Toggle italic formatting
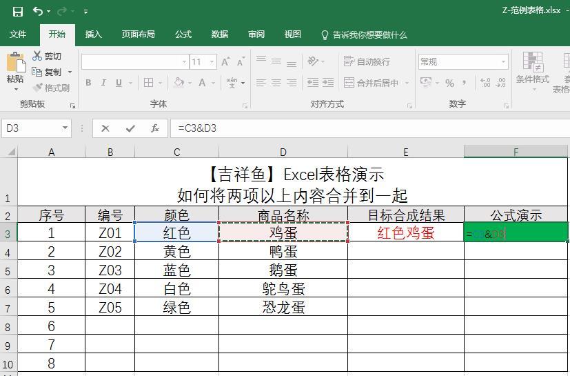The width and height of the screenshot is (570, 376). click(103, 83)
